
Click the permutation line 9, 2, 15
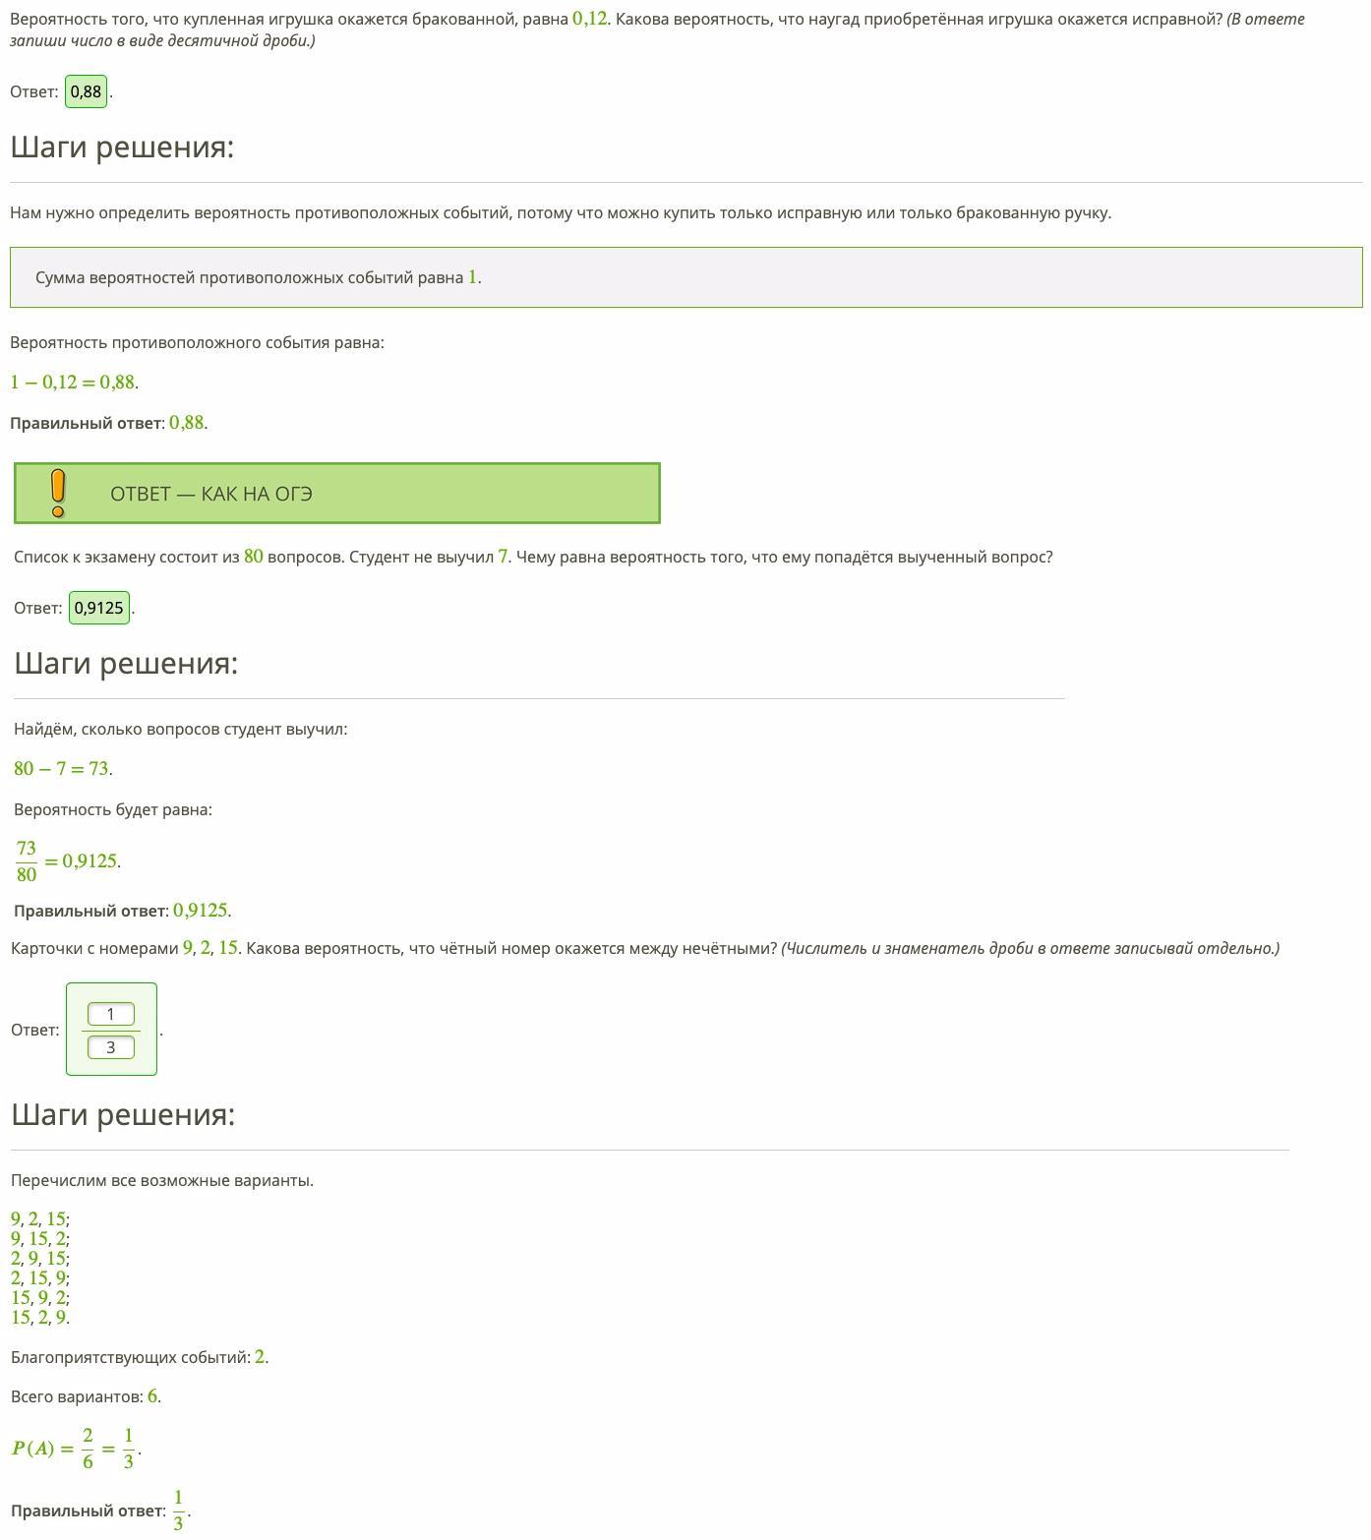(x=40, y=1219)
